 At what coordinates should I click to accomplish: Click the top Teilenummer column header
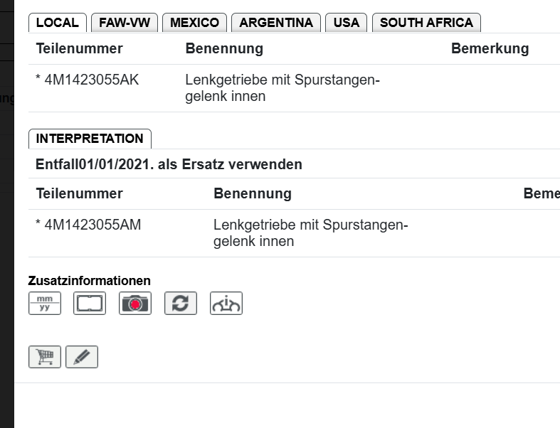click(79, 49)
